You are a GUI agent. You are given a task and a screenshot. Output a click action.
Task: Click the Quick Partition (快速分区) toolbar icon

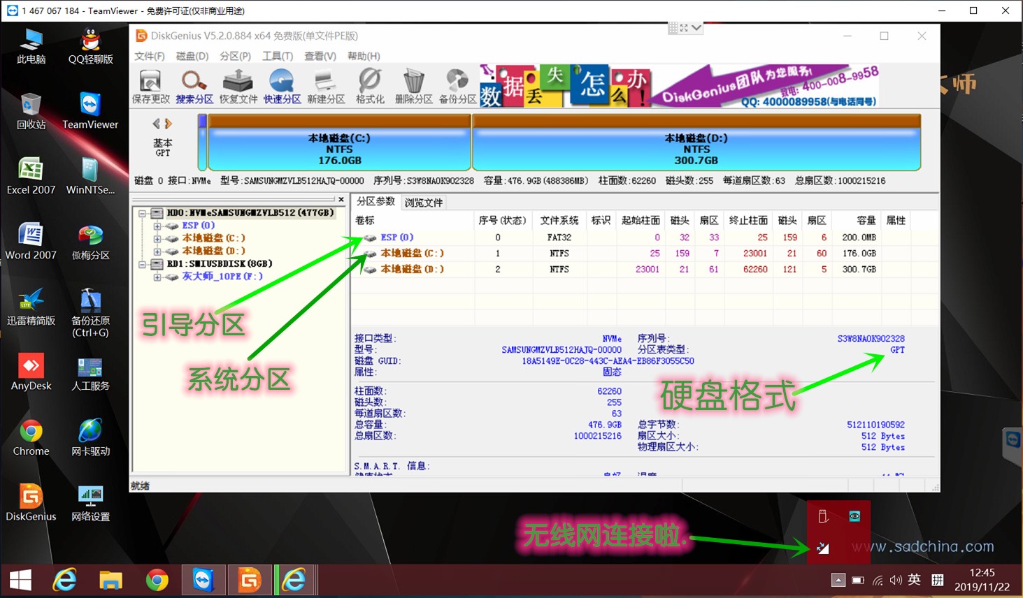pyautogui.click(x=282, y=87)
